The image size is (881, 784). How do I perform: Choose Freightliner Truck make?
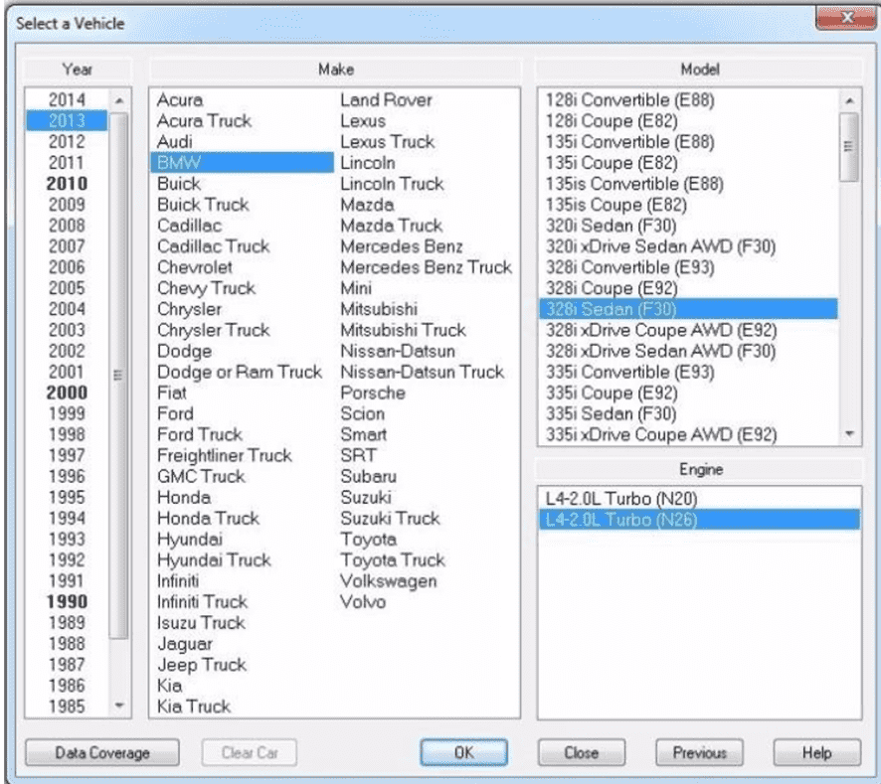click(224, 455)
